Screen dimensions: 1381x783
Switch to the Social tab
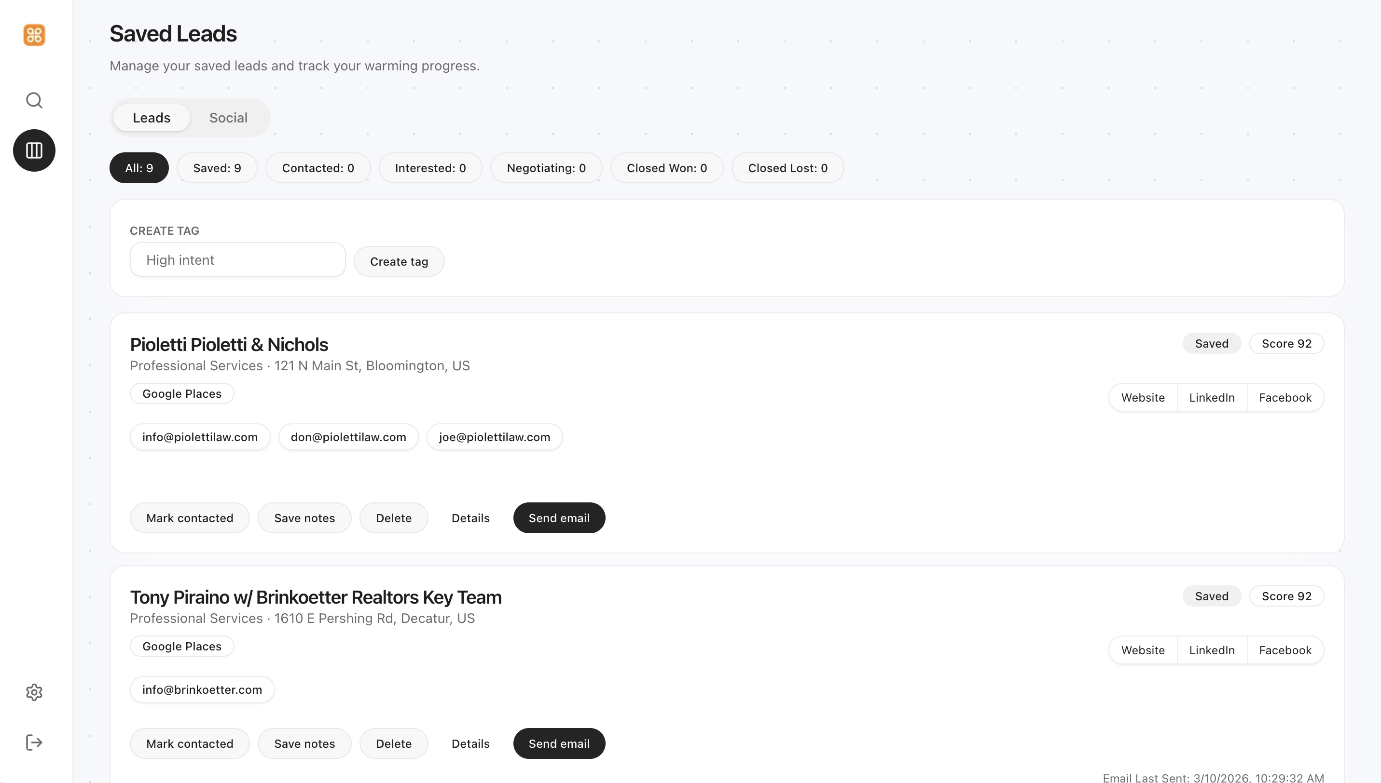click(228, 118)
